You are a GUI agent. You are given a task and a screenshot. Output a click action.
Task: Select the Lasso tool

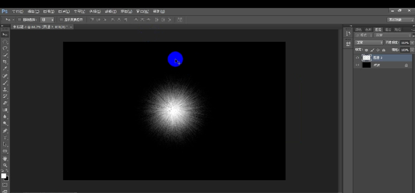pyautogui.click(x=5, y=48)
